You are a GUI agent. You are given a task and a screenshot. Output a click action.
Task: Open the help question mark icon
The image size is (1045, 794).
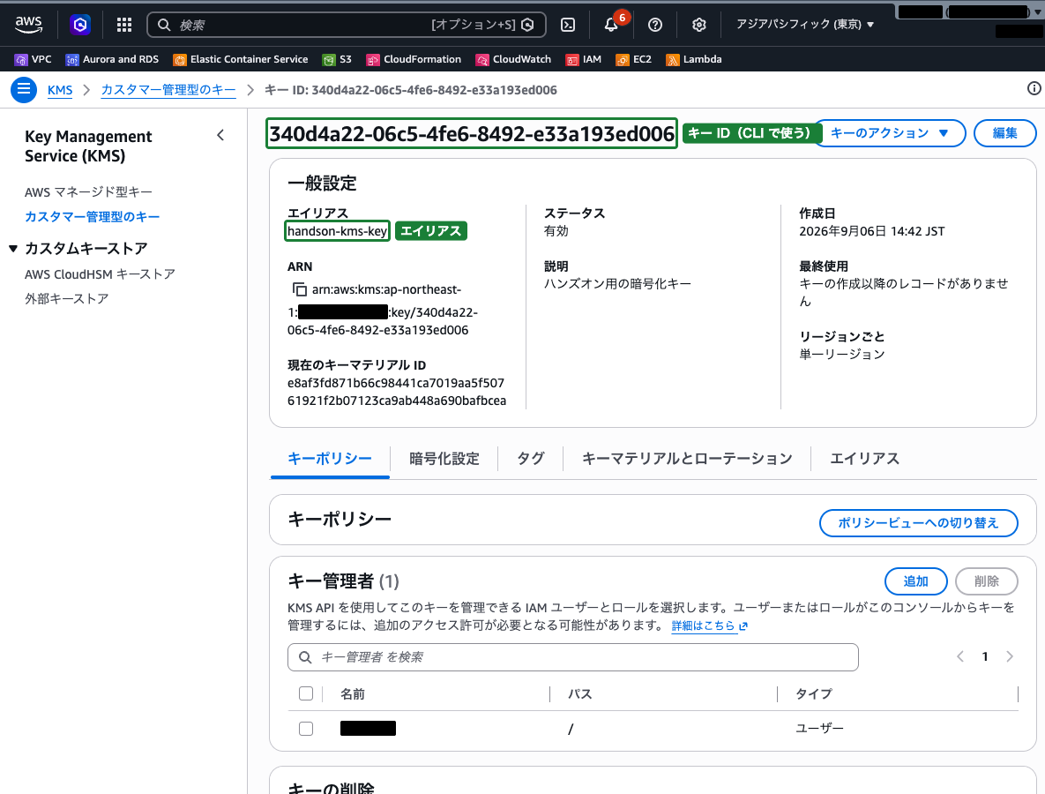655,25
